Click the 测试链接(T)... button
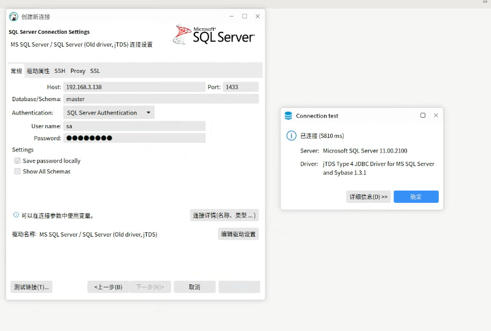This screenshot has width=491, height=331. tap(31, 287)
